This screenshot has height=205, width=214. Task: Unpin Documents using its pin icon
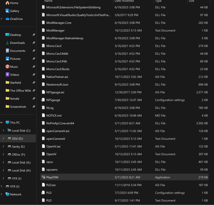pyautogui.click(x=34, y=51)
